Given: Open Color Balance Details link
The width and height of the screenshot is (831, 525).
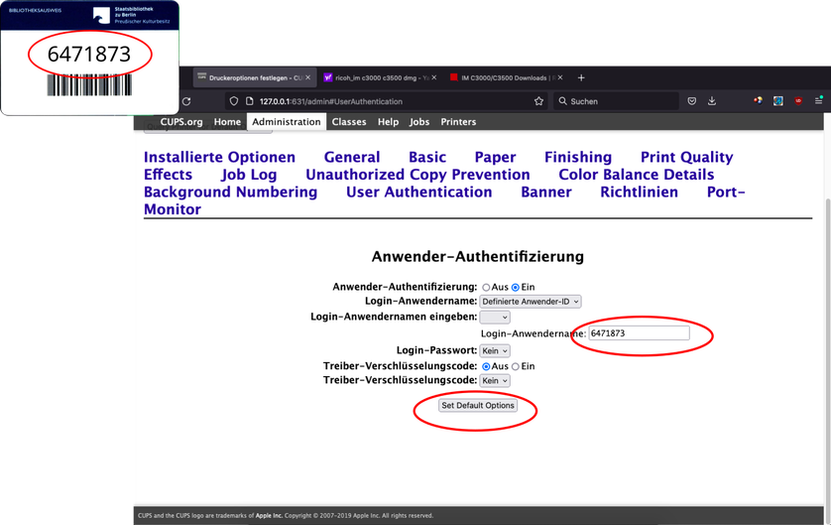Looking at the screenshot, I should (x=637, y=175).
